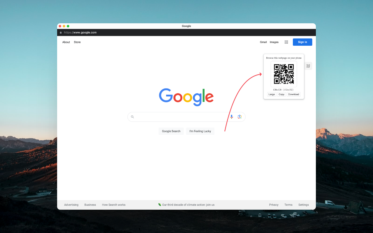Open the climate action link
The height and width of the screenshot is (233, 373).
pyautogui.click(x=188, y=205)
